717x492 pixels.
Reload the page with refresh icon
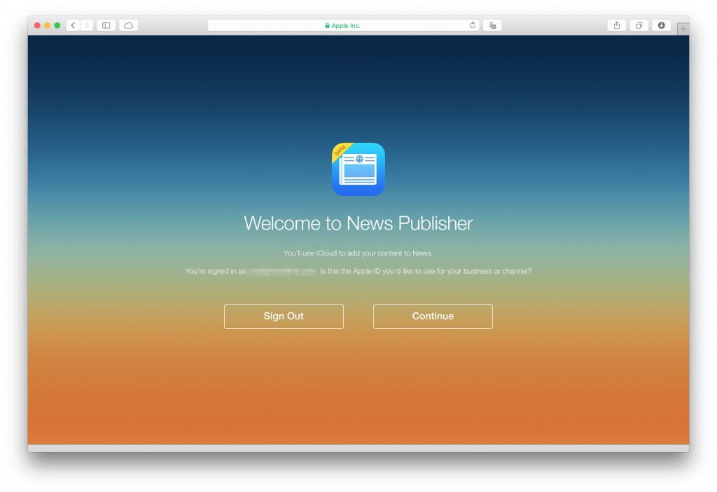click(x=473, y=25)
